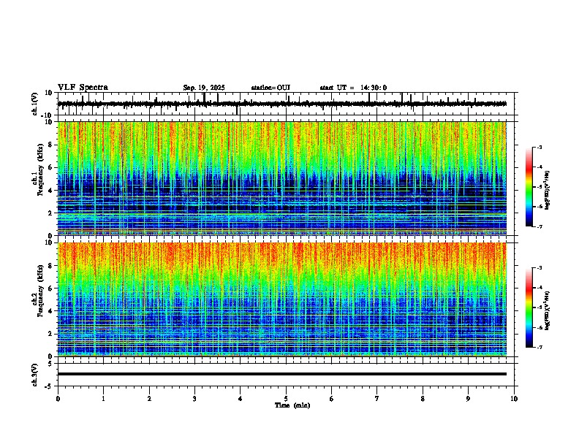Click inside the ch.1 frequency spectrogram
Image resolution: width=579 pixels, height=447 pixels.
pos(282,178)
